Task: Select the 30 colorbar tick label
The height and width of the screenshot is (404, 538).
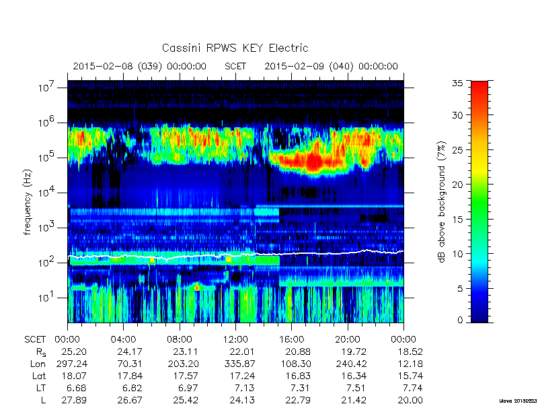Action: [458, 115]
